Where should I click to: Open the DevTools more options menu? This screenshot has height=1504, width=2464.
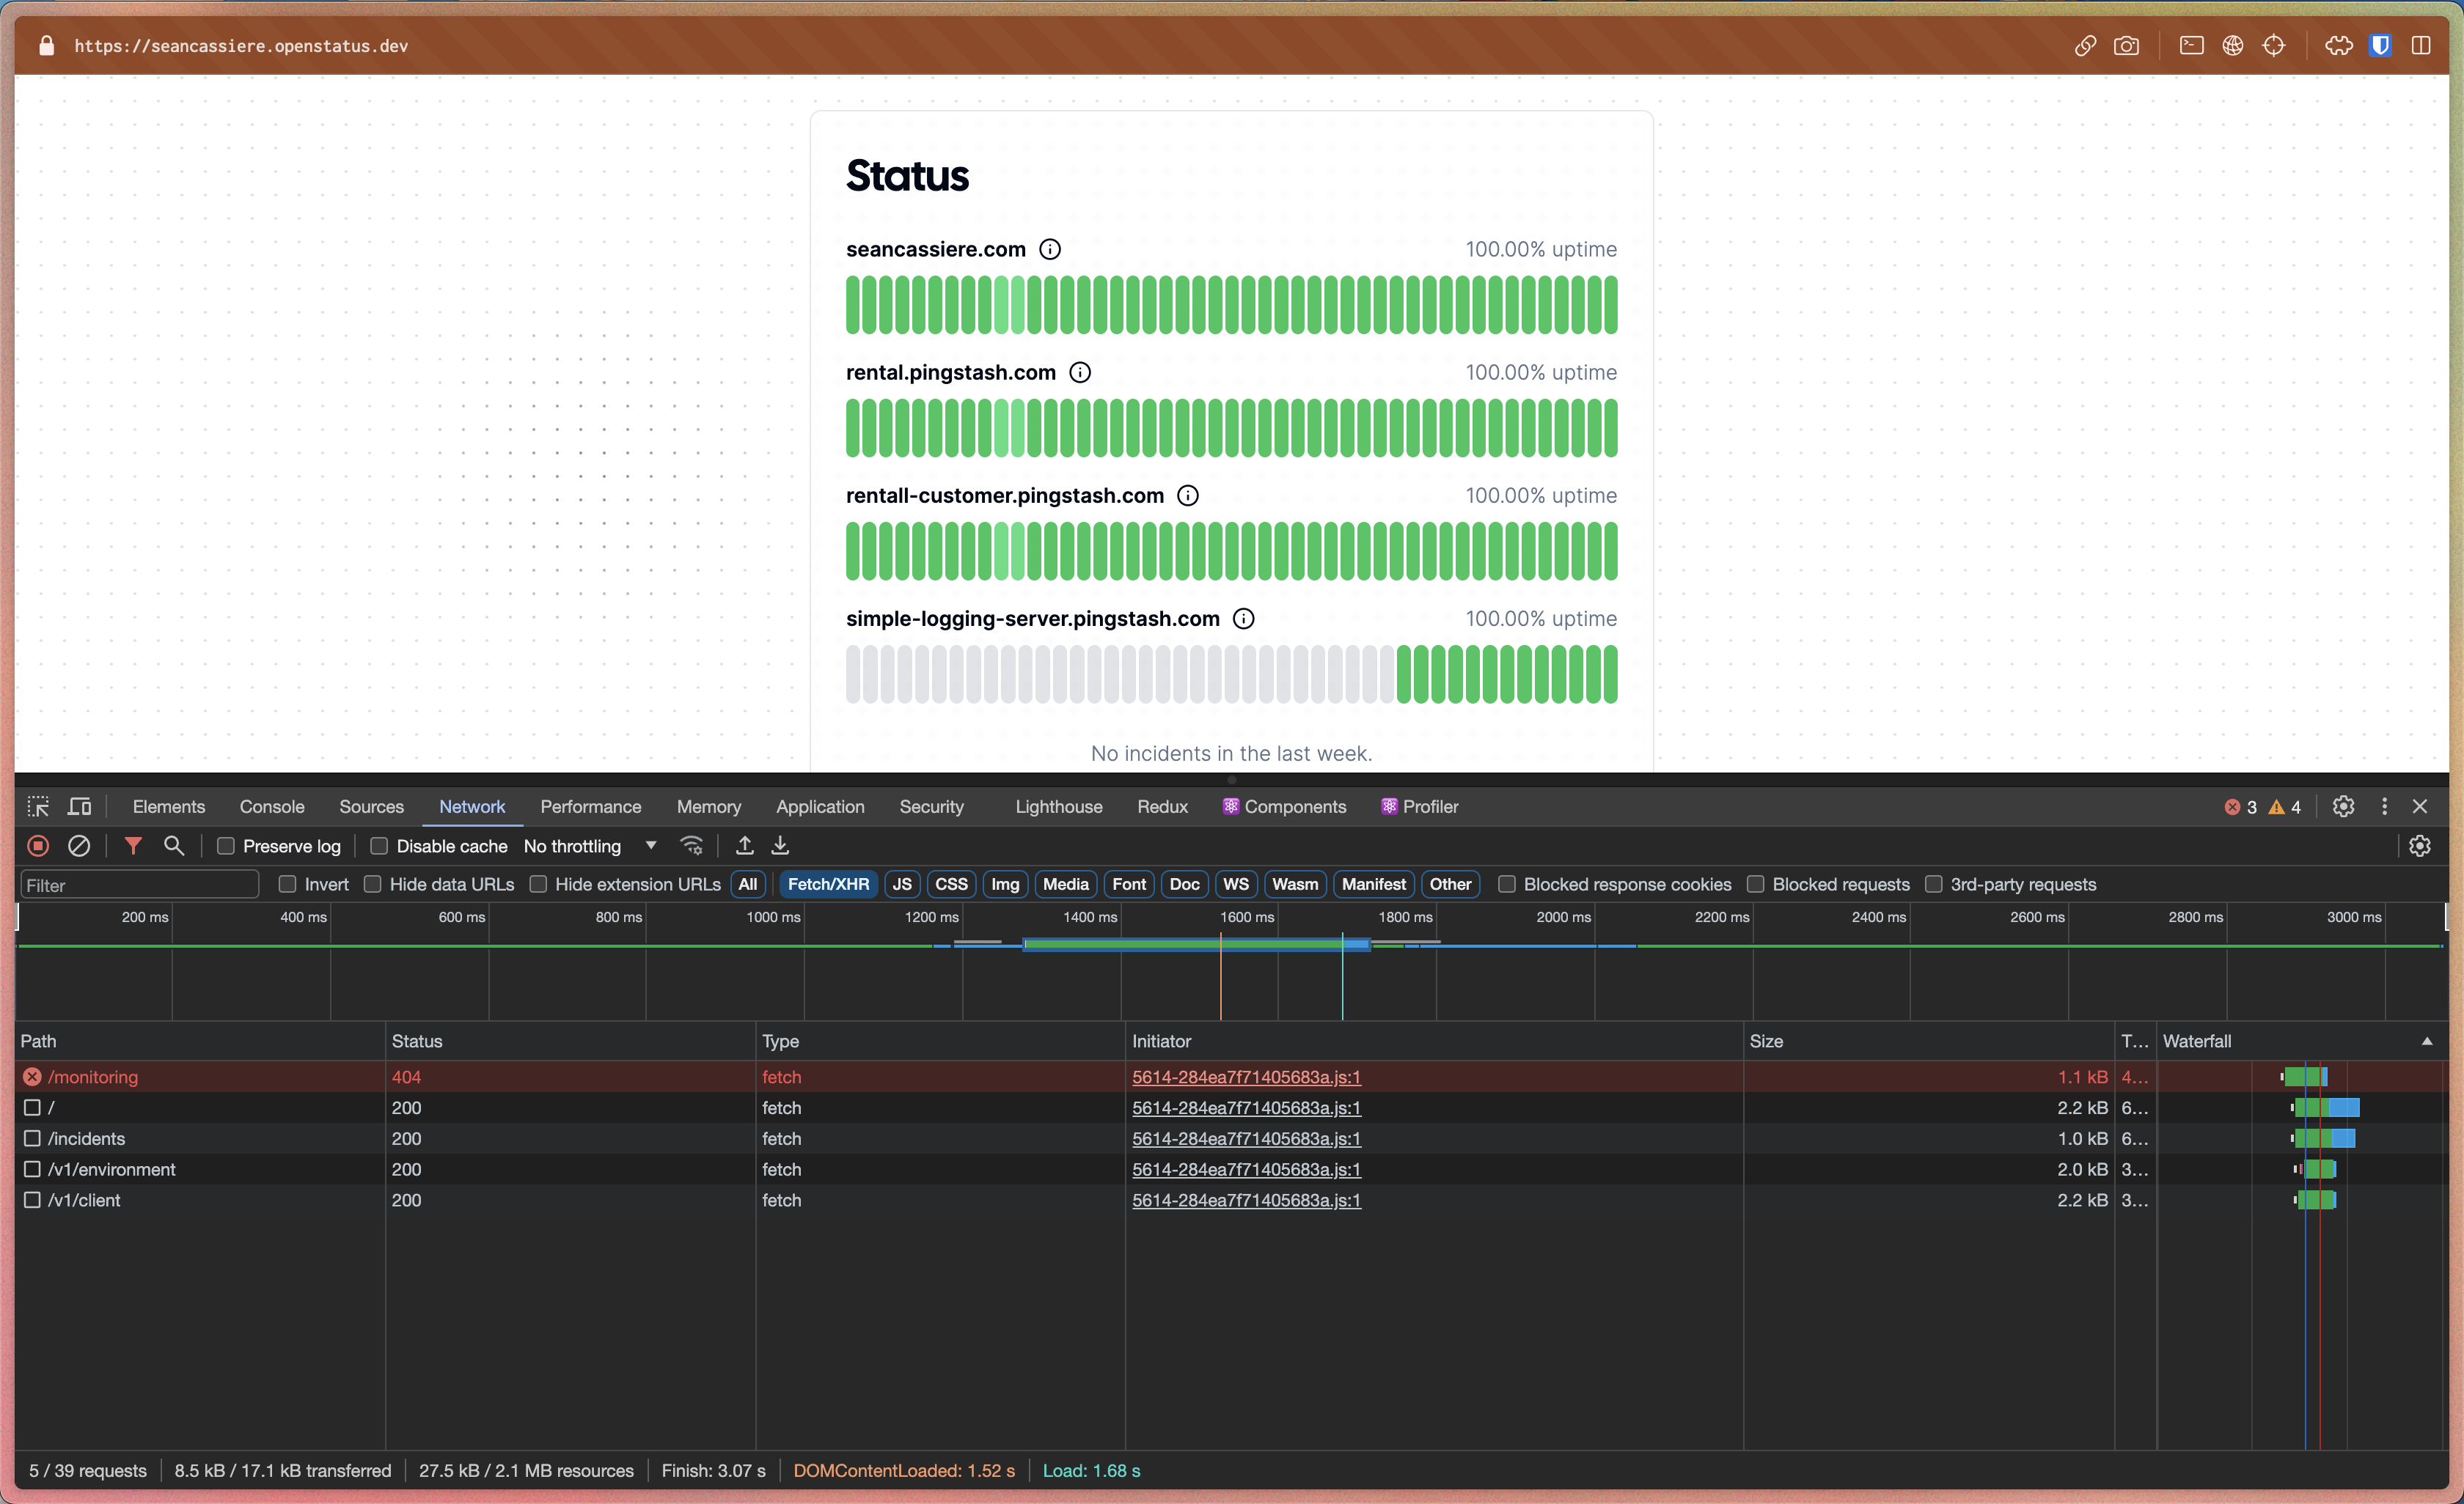2384,806
